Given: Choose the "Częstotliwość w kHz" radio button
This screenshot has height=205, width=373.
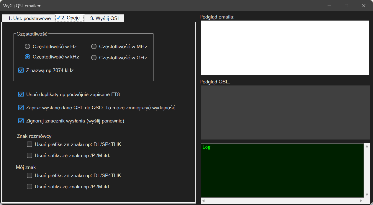Looking at the screenshot, I should [27, 57].
